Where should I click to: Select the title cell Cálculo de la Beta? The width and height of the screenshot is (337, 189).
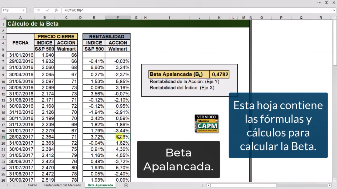pos(128,24)
